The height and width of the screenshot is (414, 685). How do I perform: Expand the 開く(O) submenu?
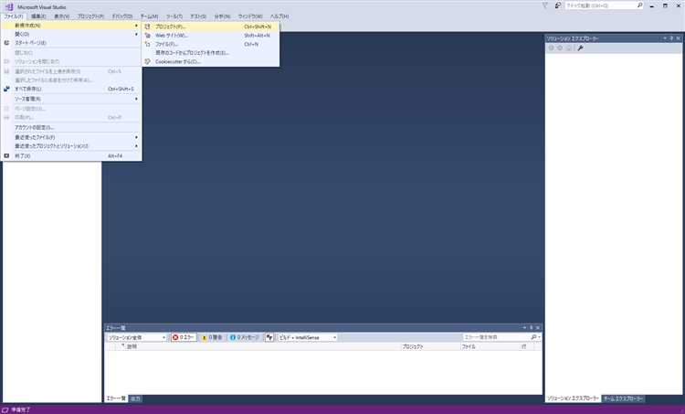point(136,34)
